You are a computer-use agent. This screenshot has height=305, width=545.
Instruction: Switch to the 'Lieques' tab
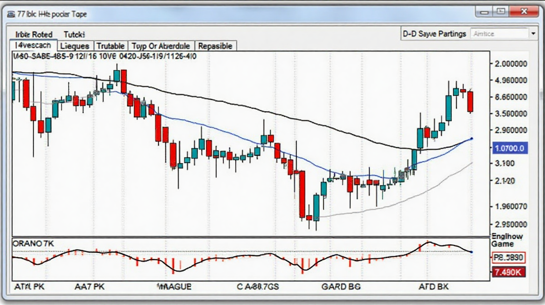click(x=75, y=46)
